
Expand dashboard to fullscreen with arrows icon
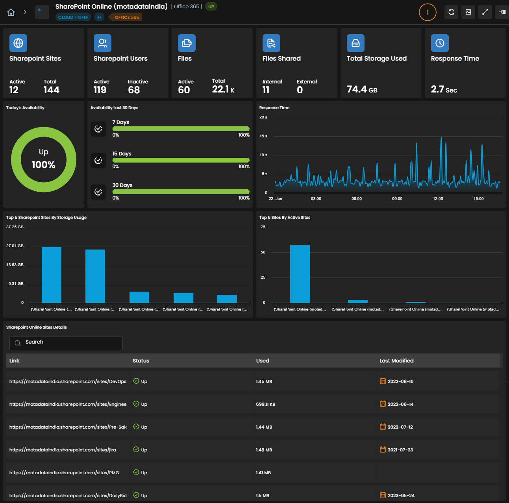(485, 12)
